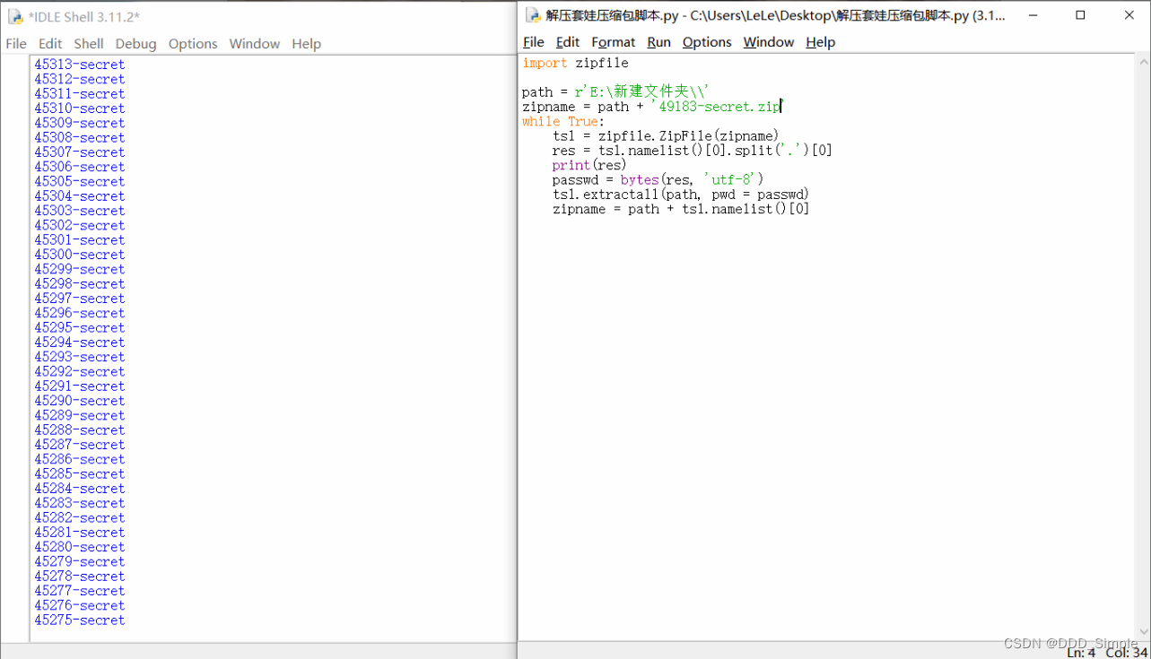
Task: Click shell output '45310-secret'
Action: (80, 108)
